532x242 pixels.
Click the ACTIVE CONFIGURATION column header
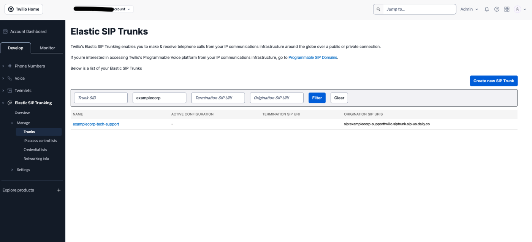click(192, 114)
